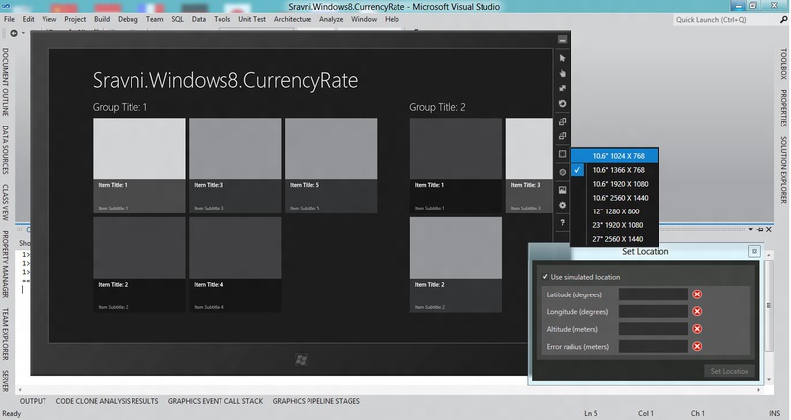Open the Architecture menu
Image resolution: width=791 pixels, height=420 pixels.
click(x=293, y=19)
